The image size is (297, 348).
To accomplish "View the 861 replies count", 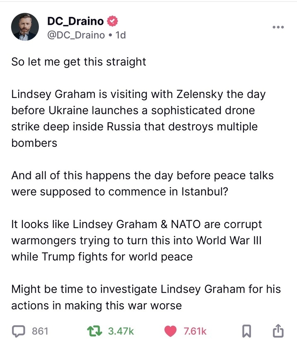I will tap(40, 331).
